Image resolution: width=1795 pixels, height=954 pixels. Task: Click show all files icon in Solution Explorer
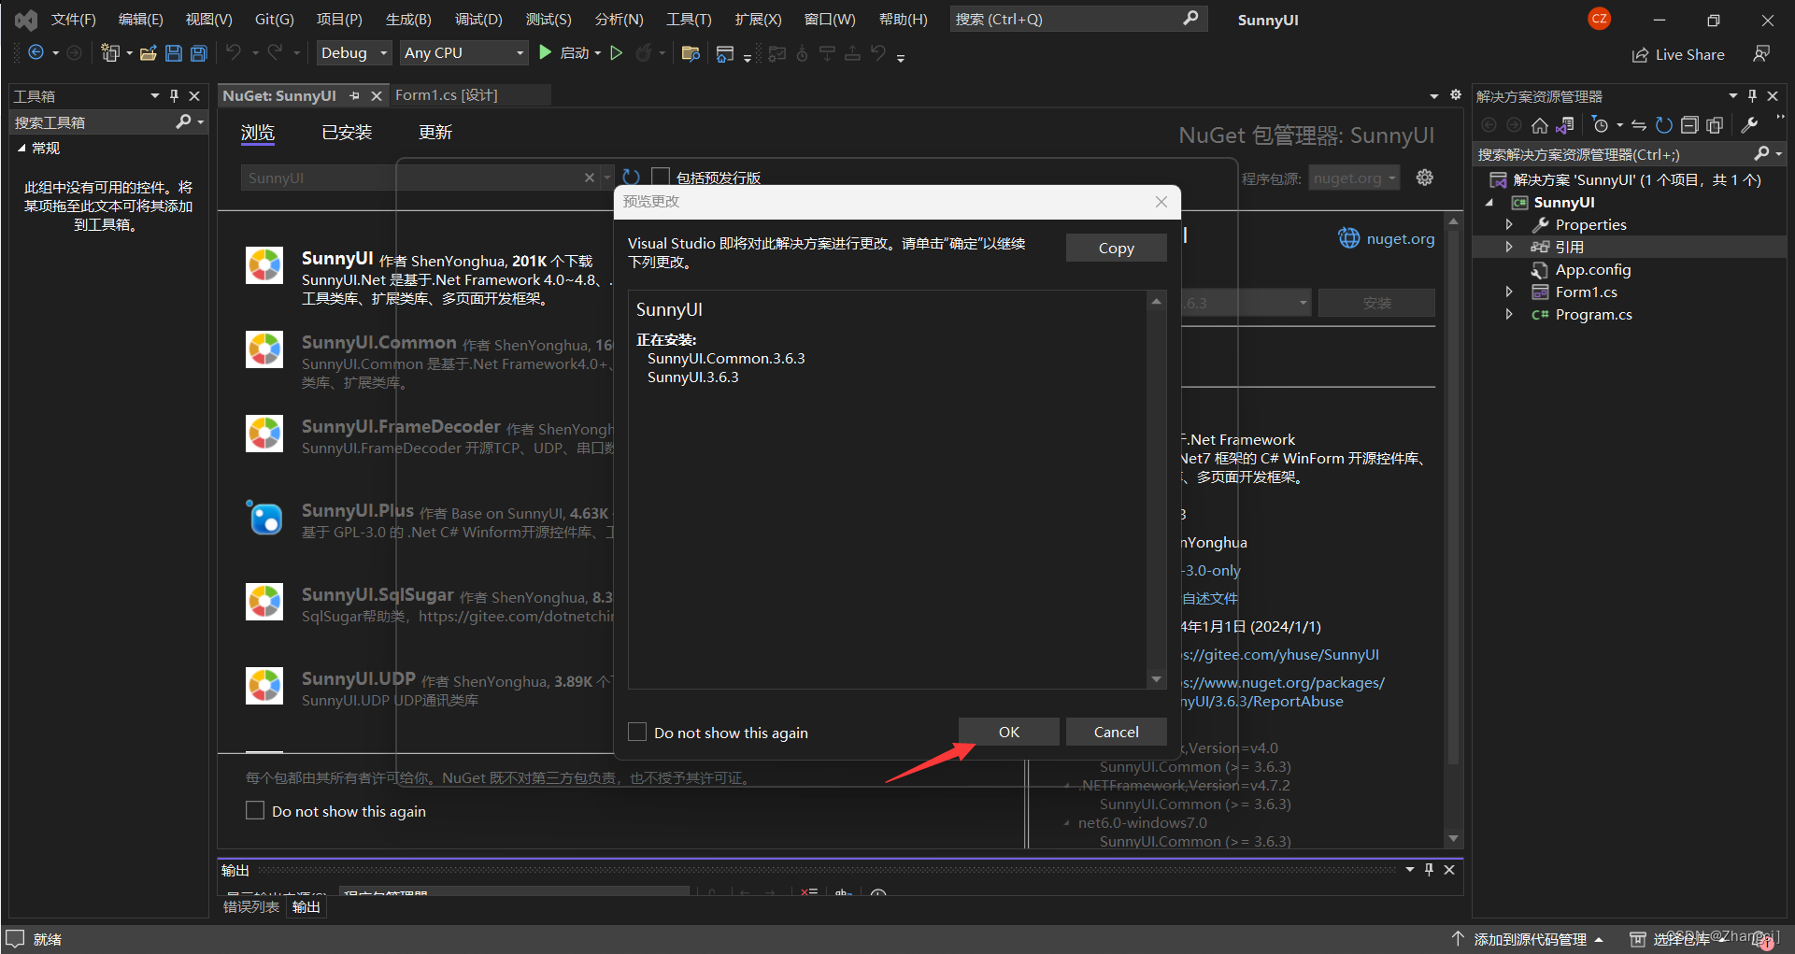click(x=1715, y=125)
